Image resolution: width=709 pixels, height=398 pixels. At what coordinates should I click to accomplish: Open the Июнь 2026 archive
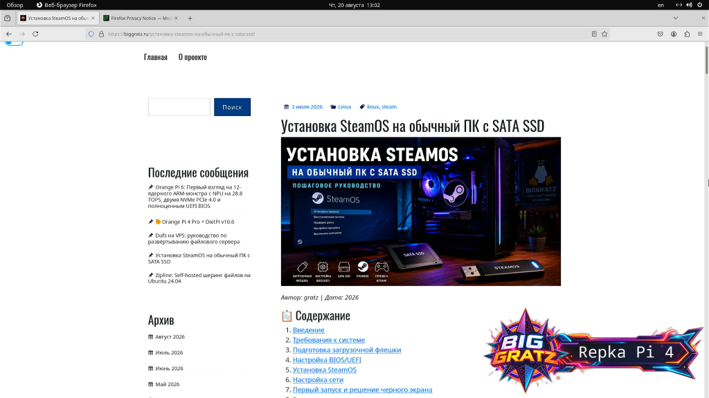(169, 368)
